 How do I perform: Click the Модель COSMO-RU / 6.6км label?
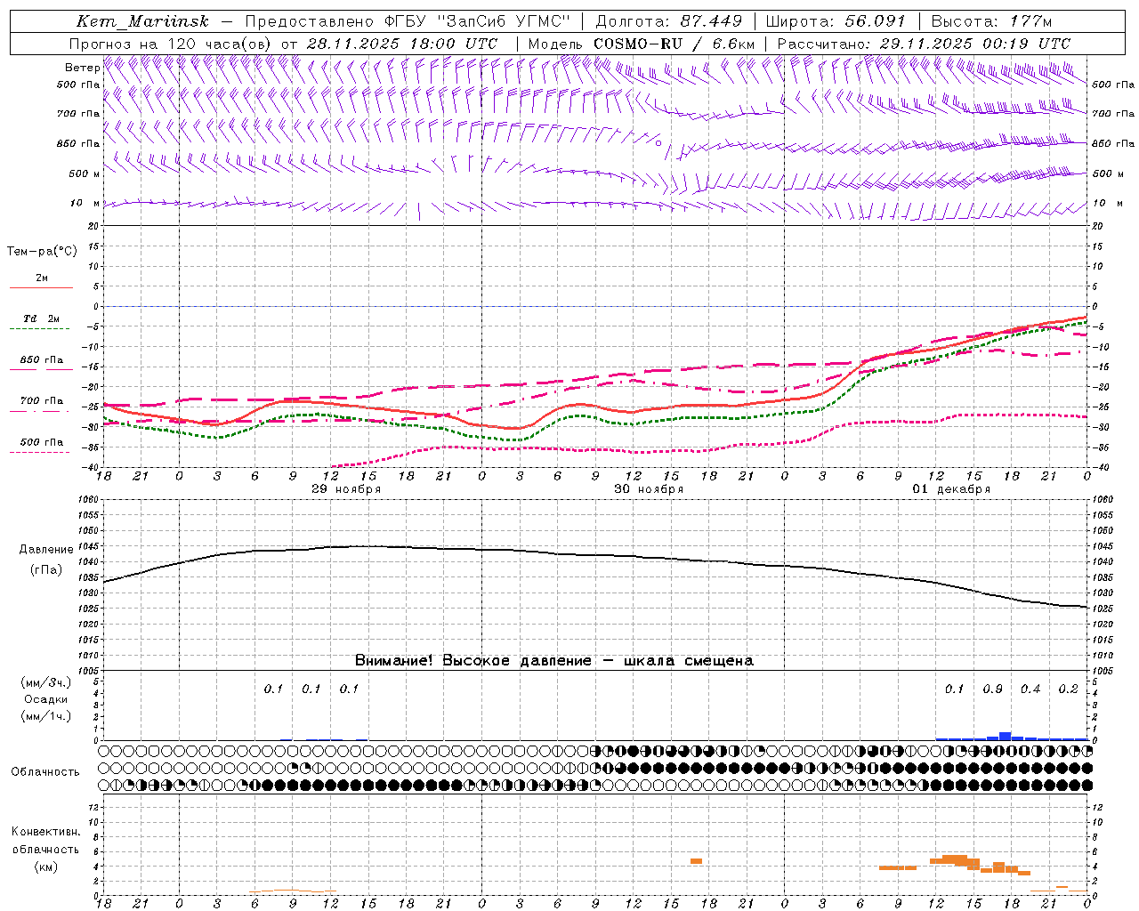pos(642,44)
